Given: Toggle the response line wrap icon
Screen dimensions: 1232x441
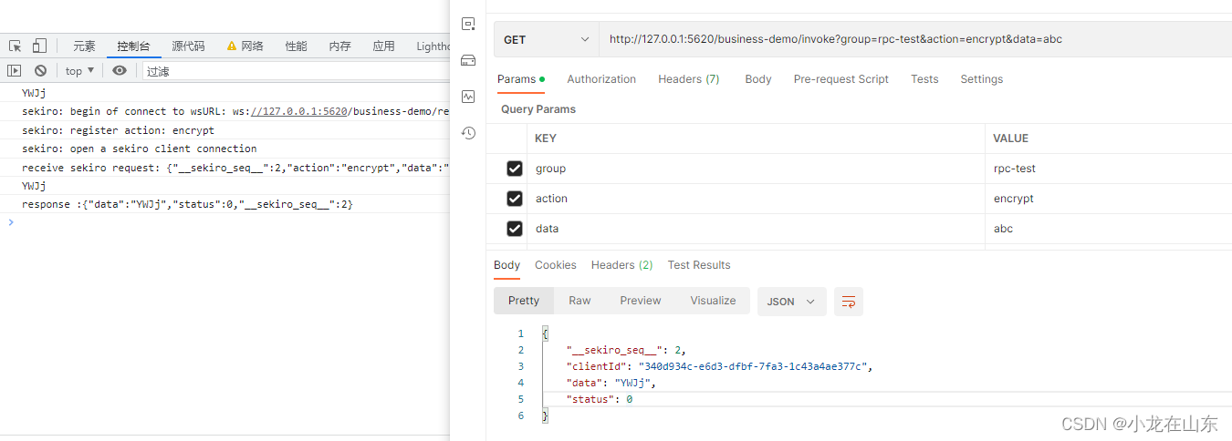Looking at the screenshot, I should 849,302.
